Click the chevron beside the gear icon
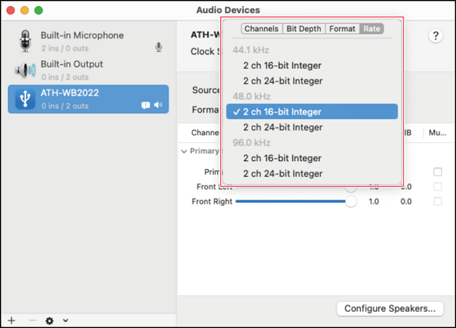The height and width of the screenshot is (328, 456). pyautogui.click(x=65, y=320)
